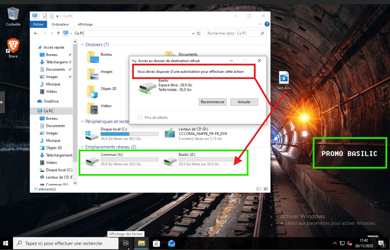Click the refresh icon beside address bar
390x250 pixels.
click(199, 33)
